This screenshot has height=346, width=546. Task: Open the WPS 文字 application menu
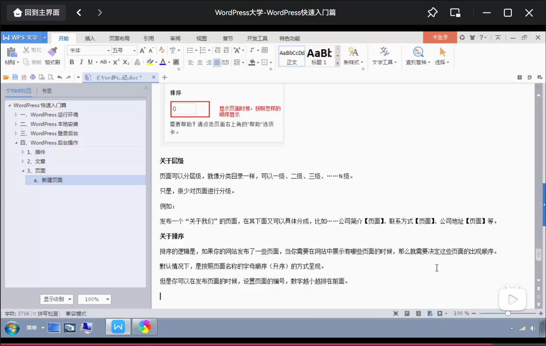coord(24,37)
